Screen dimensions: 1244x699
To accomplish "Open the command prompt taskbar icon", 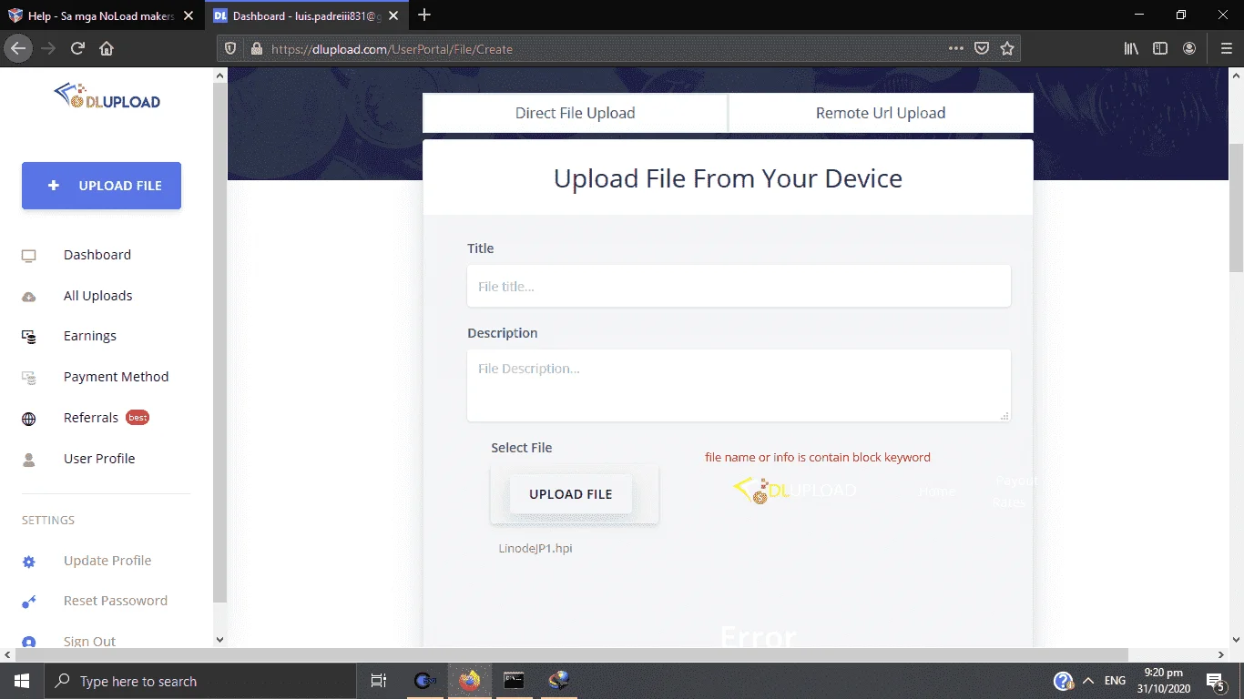I will pyautogui.click(x=515, y=681).
